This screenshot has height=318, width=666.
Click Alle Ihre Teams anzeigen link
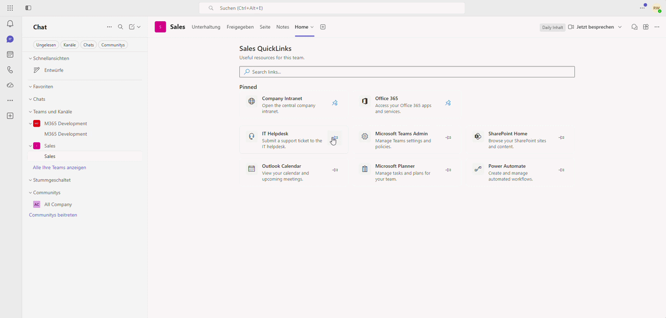[x=59, y=168]
